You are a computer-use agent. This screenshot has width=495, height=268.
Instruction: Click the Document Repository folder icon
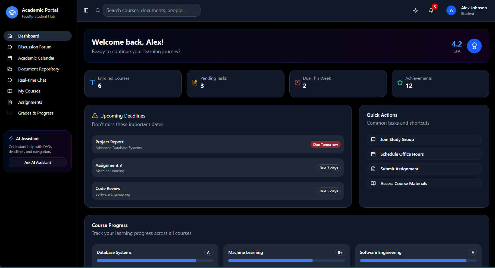click(x=10, y=69)
